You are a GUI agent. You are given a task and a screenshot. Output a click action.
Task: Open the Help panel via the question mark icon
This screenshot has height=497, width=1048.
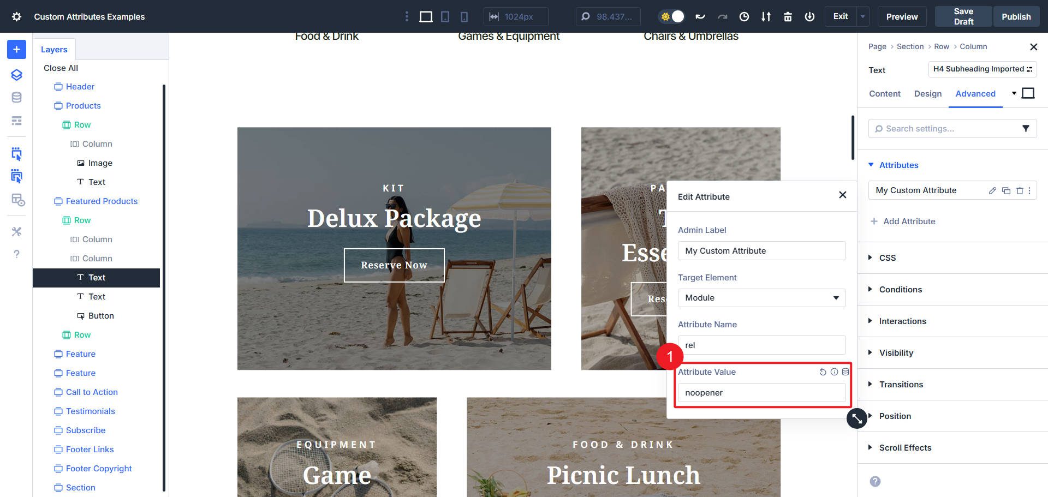(16, 254)
